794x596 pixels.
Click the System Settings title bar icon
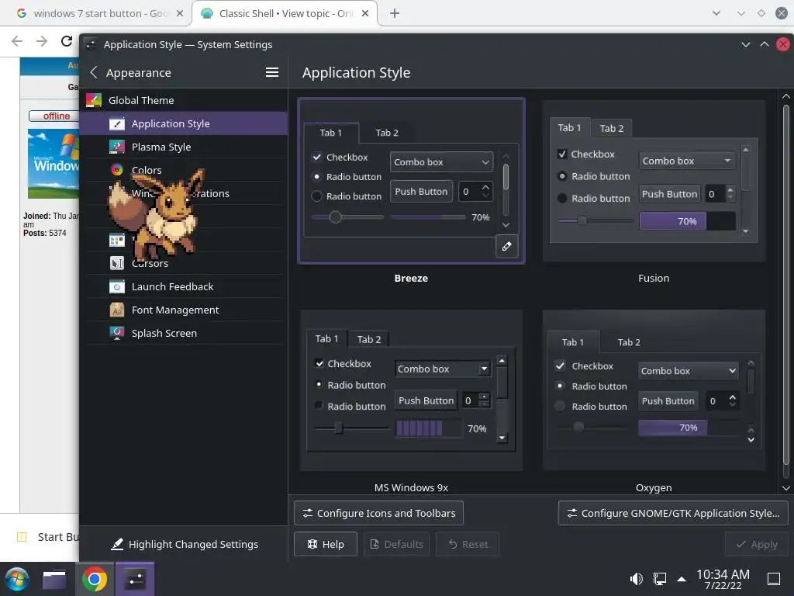coord(91,44)
